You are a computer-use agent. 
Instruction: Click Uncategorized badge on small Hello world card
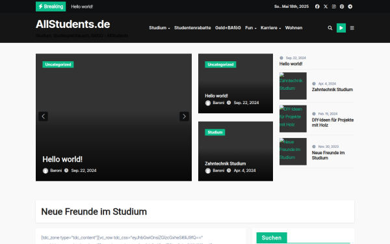click(220, 64)
